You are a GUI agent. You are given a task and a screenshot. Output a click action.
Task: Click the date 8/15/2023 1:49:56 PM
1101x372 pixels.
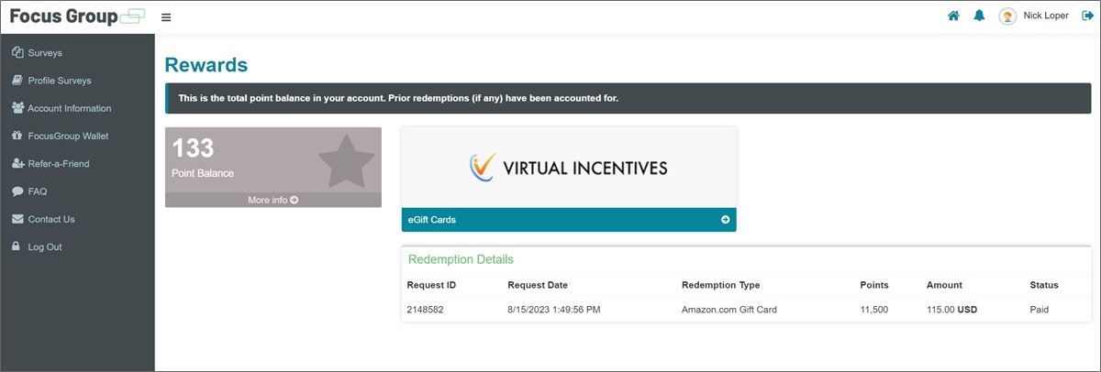click(554, 310)
